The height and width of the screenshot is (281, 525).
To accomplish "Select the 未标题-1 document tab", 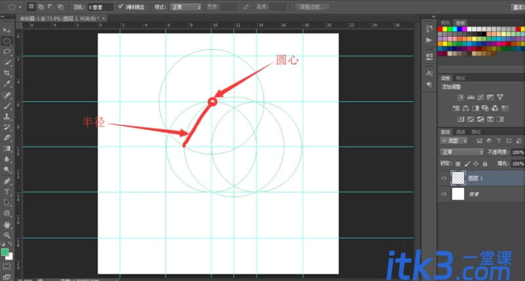I will pyautogui.click(x=62, y=18).
